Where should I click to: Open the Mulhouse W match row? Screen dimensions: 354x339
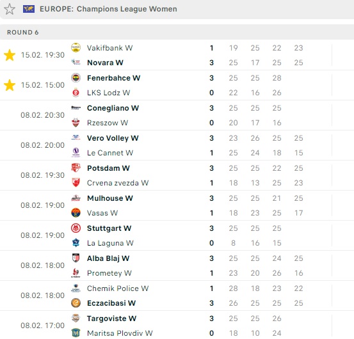177,205
